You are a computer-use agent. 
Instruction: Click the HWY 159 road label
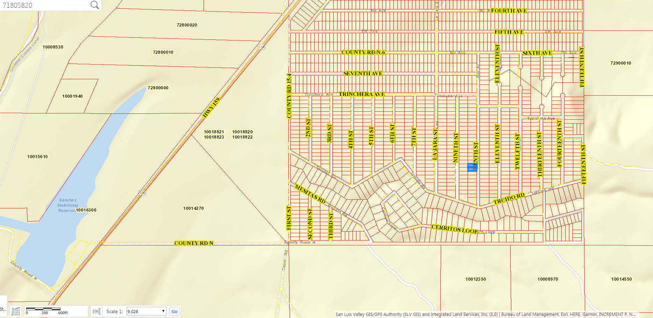coord(211,108)
